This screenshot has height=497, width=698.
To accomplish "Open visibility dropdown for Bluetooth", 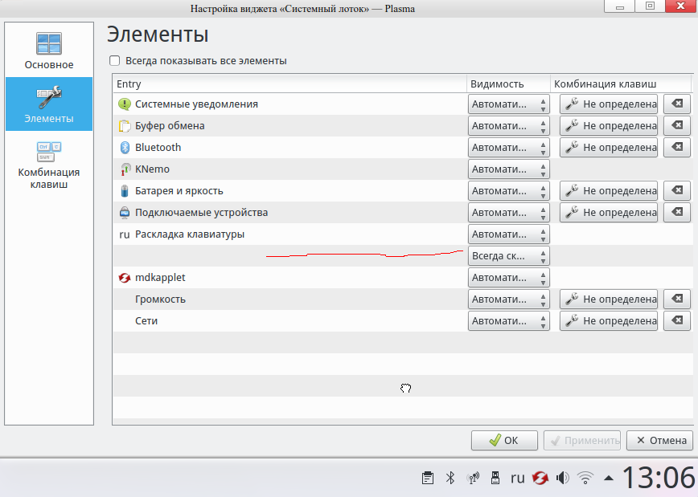I will 509,148.
